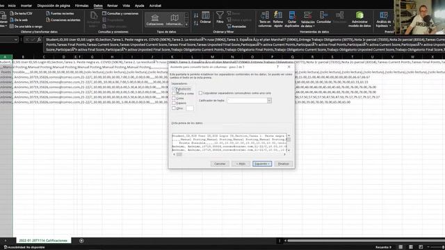Launch Texto en columnas tool
Screen dimensions: 445x250
pos(265,19)
